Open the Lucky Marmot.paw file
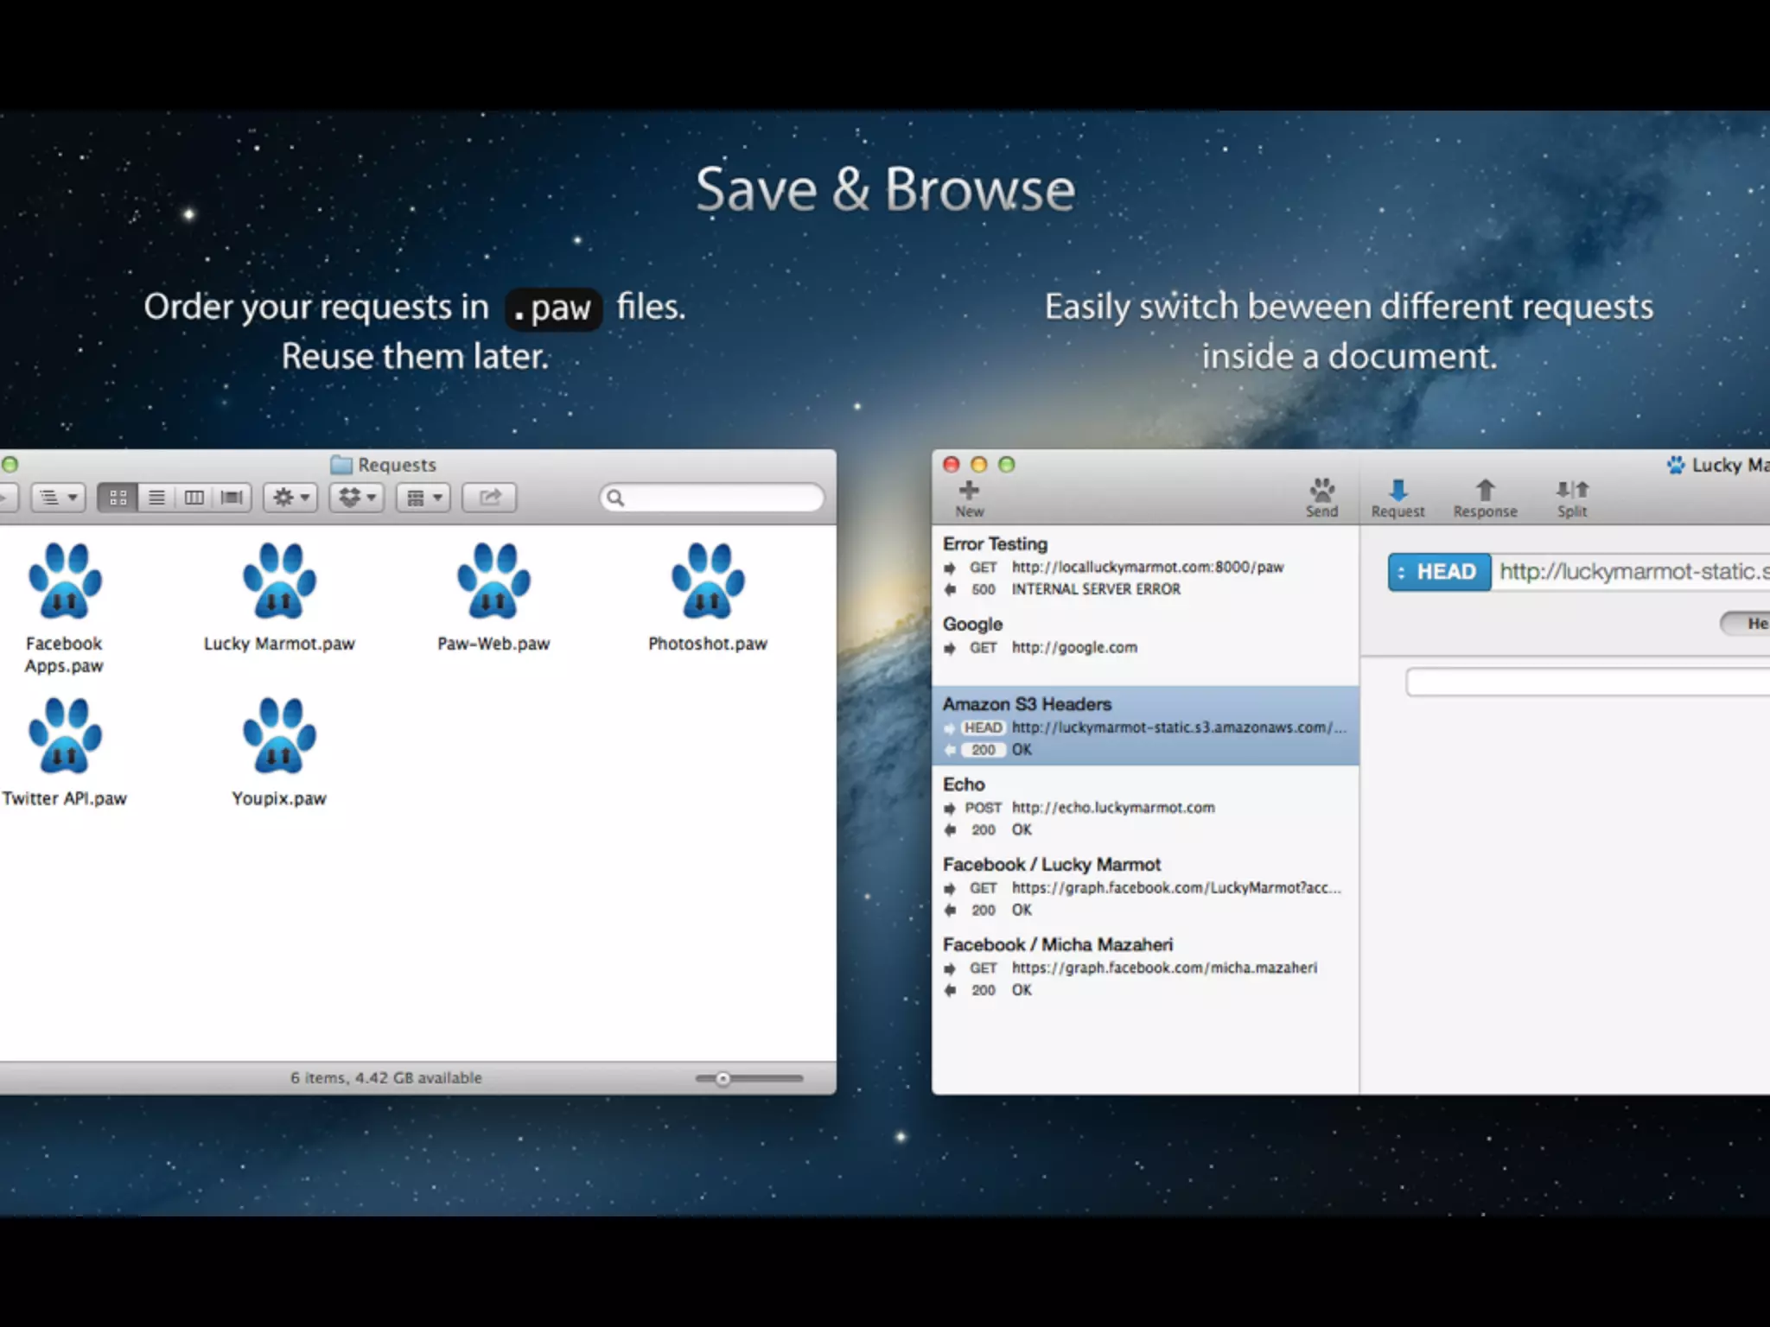Image resolution: width=1770 pixels, height=1327 pixels. [x=279, y=581]
